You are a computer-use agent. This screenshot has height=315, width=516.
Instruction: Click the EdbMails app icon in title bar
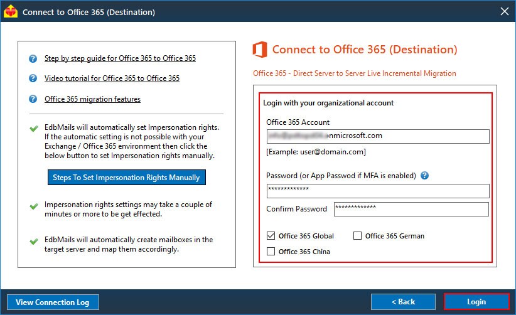pyautogui.click(x=11, y=11)
